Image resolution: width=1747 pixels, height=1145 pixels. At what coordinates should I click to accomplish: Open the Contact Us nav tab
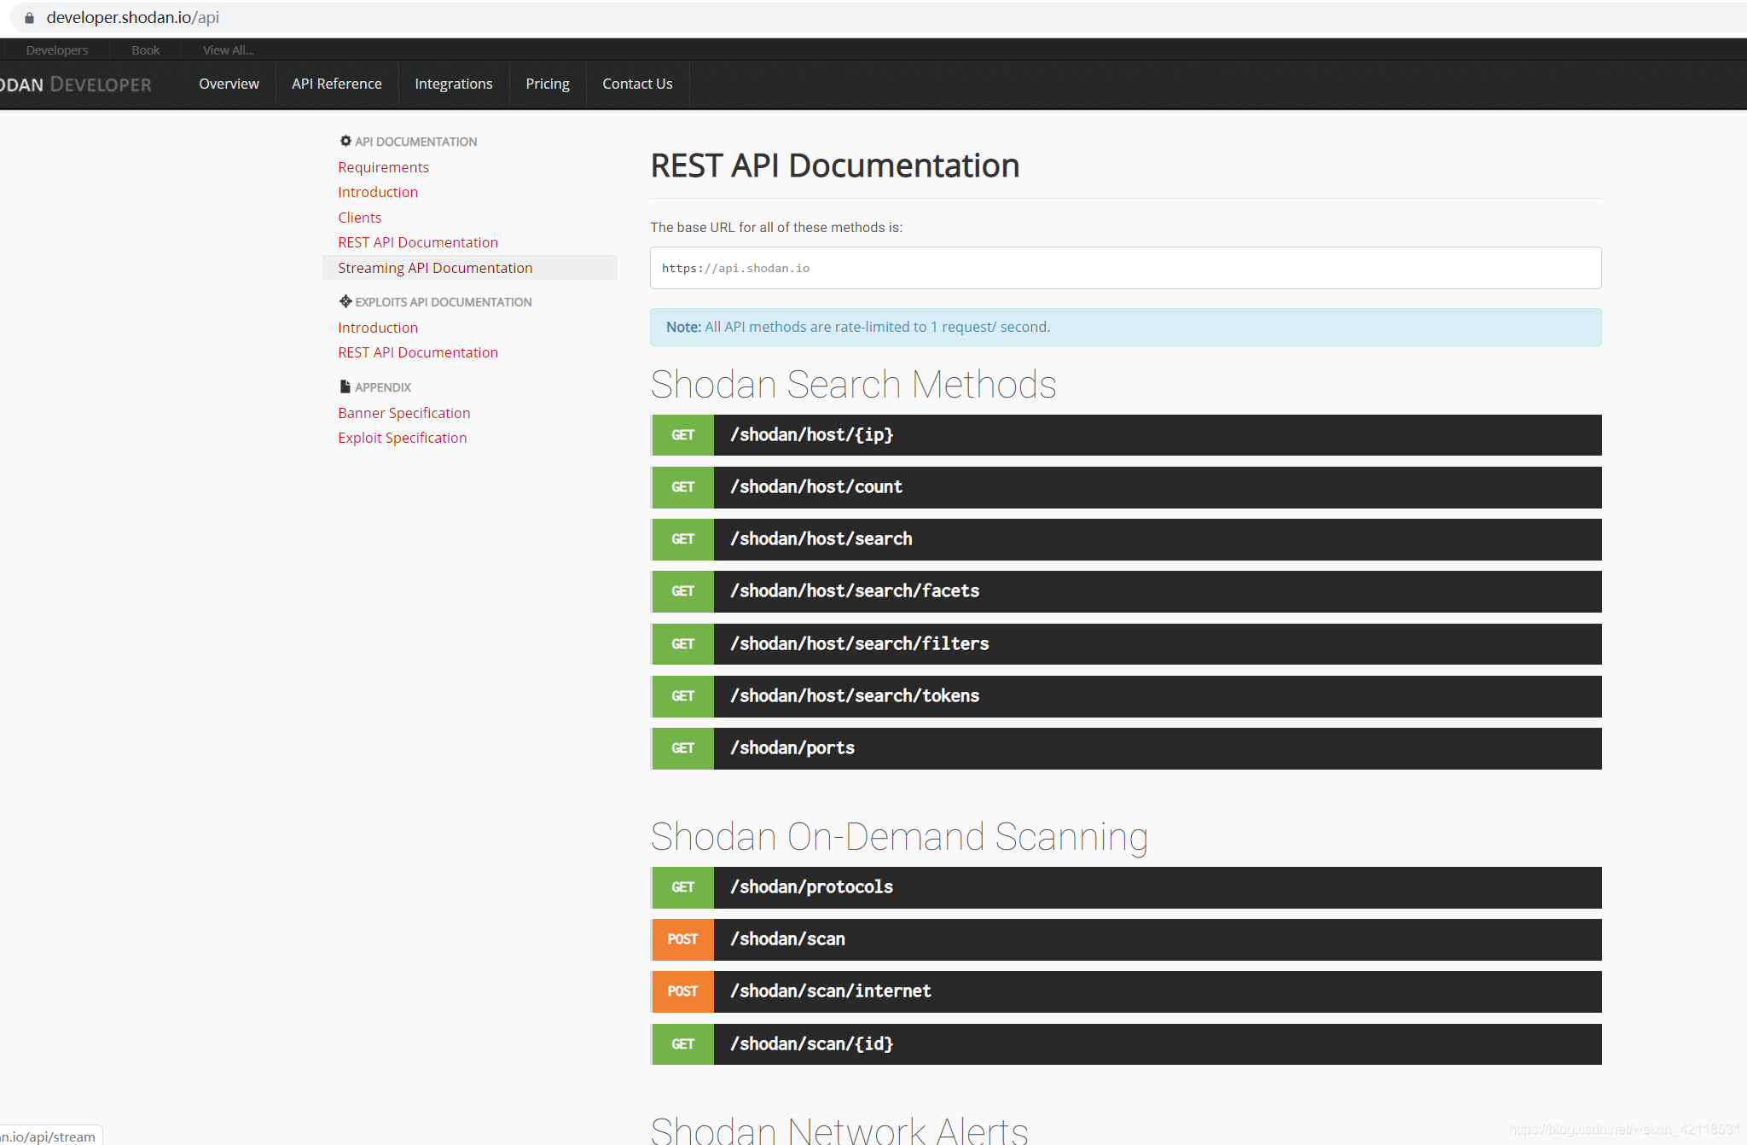click(x=637, y=84)
